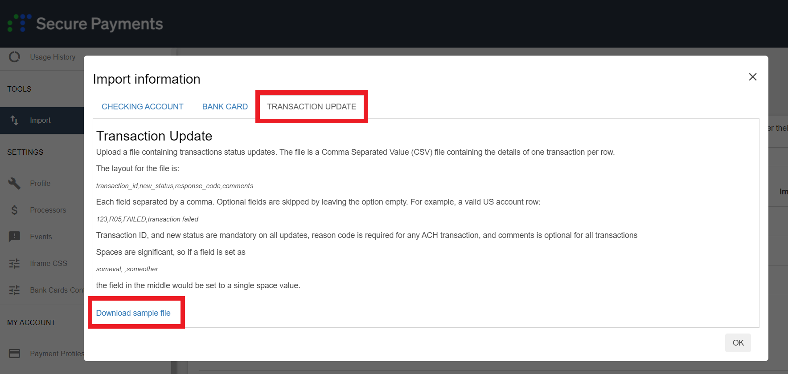
Task: Open Payment Profiles under My Account
Action: 57,354
